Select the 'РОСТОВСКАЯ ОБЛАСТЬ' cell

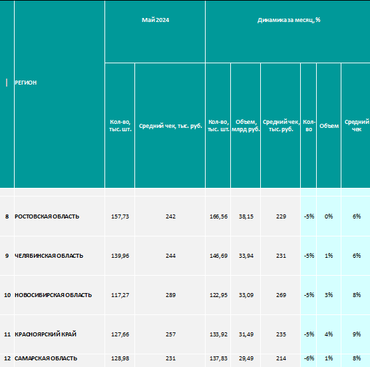coord(59,216)
